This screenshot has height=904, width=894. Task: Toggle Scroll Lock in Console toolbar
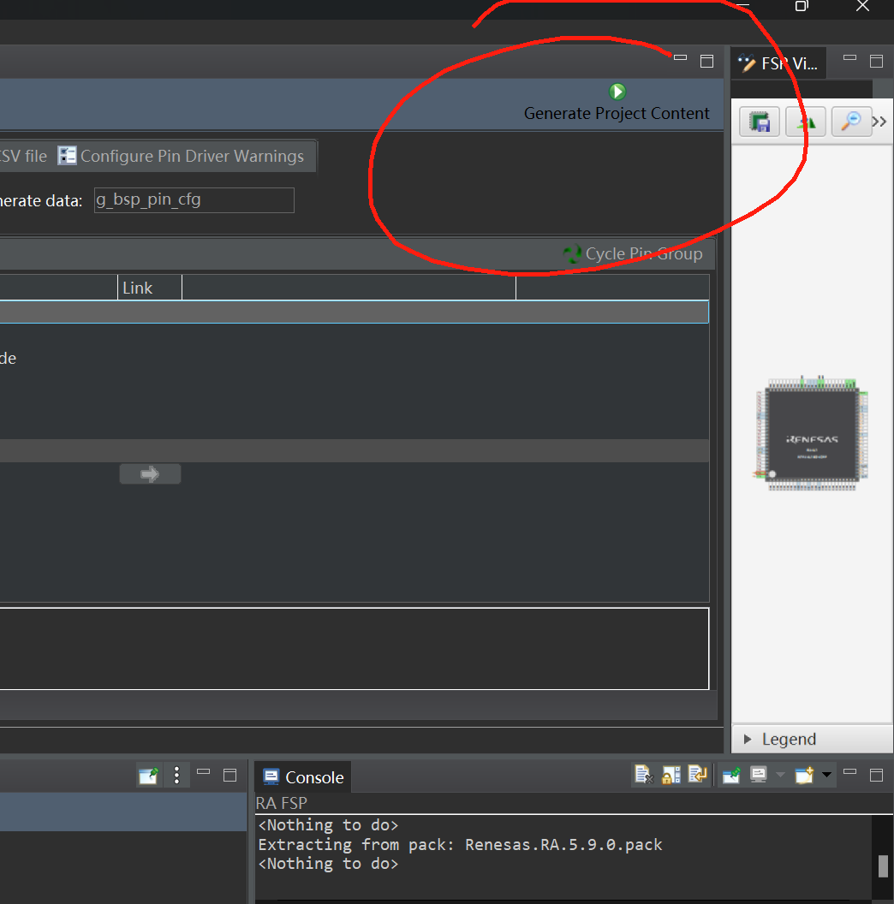670,775
